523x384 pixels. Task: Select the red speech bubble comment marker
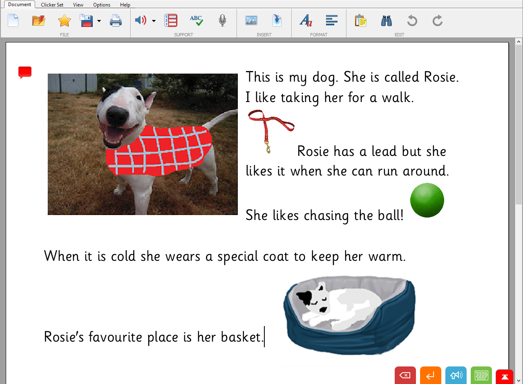click(x=25, y=72)
